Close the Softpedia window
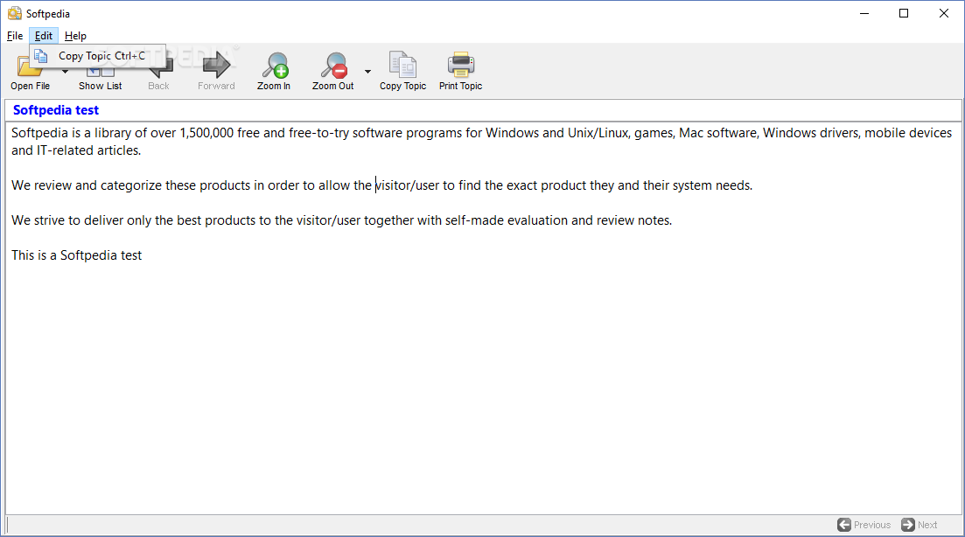Image resolution: width=965 pixels, height=537 pixels. click(943, 13)
